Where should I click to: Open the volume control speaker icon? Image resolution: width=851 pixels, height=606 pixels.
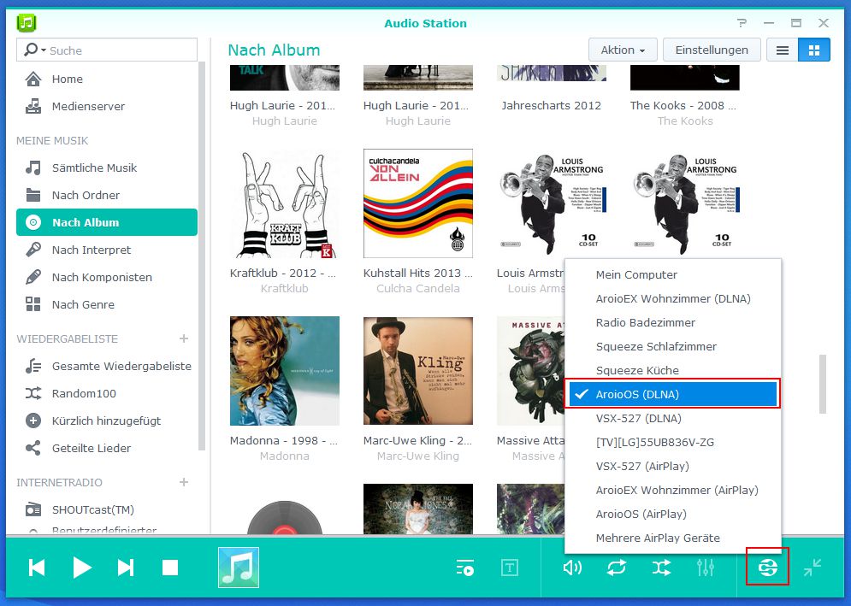(x=572, y=568)
